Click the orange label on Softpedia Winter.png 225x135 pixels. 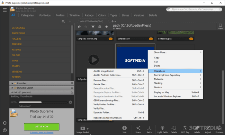point(111,39)
